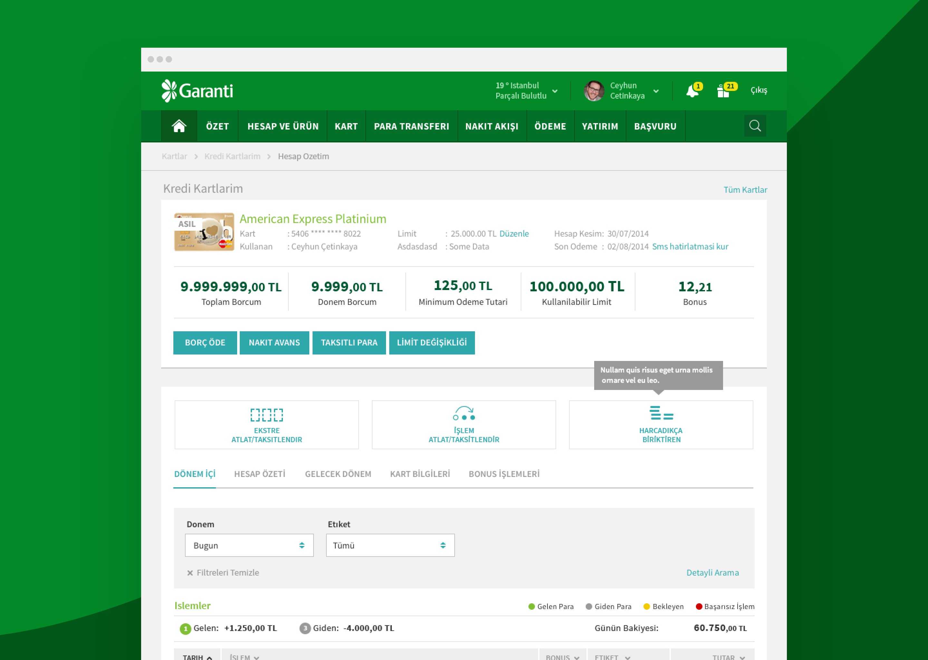Switch to the GELECEK DÖNEM tab
Screen dimensions: 928x660
[x=338, y=474]
